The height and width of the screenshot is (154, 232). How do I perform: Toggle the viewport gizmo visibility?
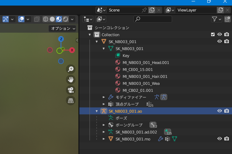tap(6, 19)
